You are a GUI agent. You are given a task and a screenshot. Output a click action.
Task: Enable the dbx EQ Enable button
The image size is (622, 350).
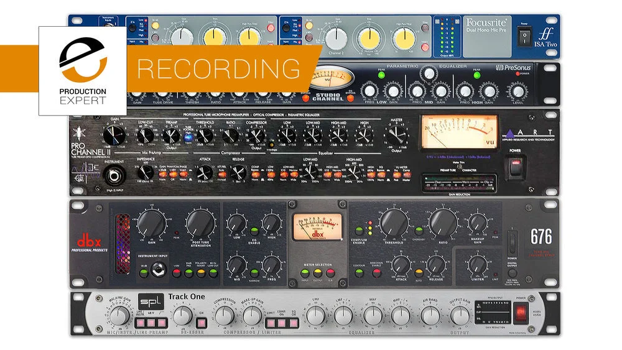point(254,231)
